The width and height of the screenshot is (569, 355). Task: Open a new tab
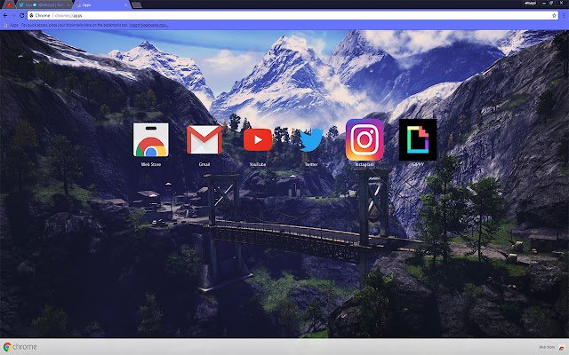(136, 5)
